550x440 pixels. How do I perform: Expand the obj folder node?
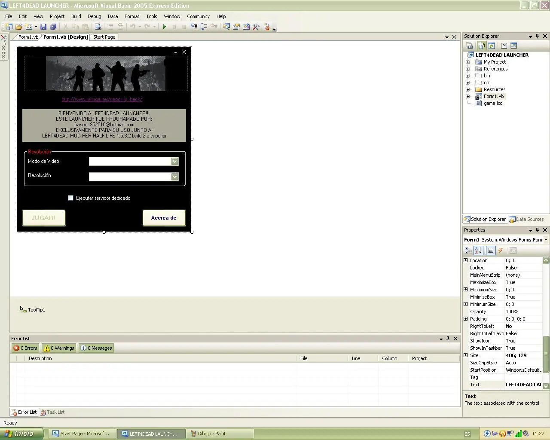[x=468, y=82]
